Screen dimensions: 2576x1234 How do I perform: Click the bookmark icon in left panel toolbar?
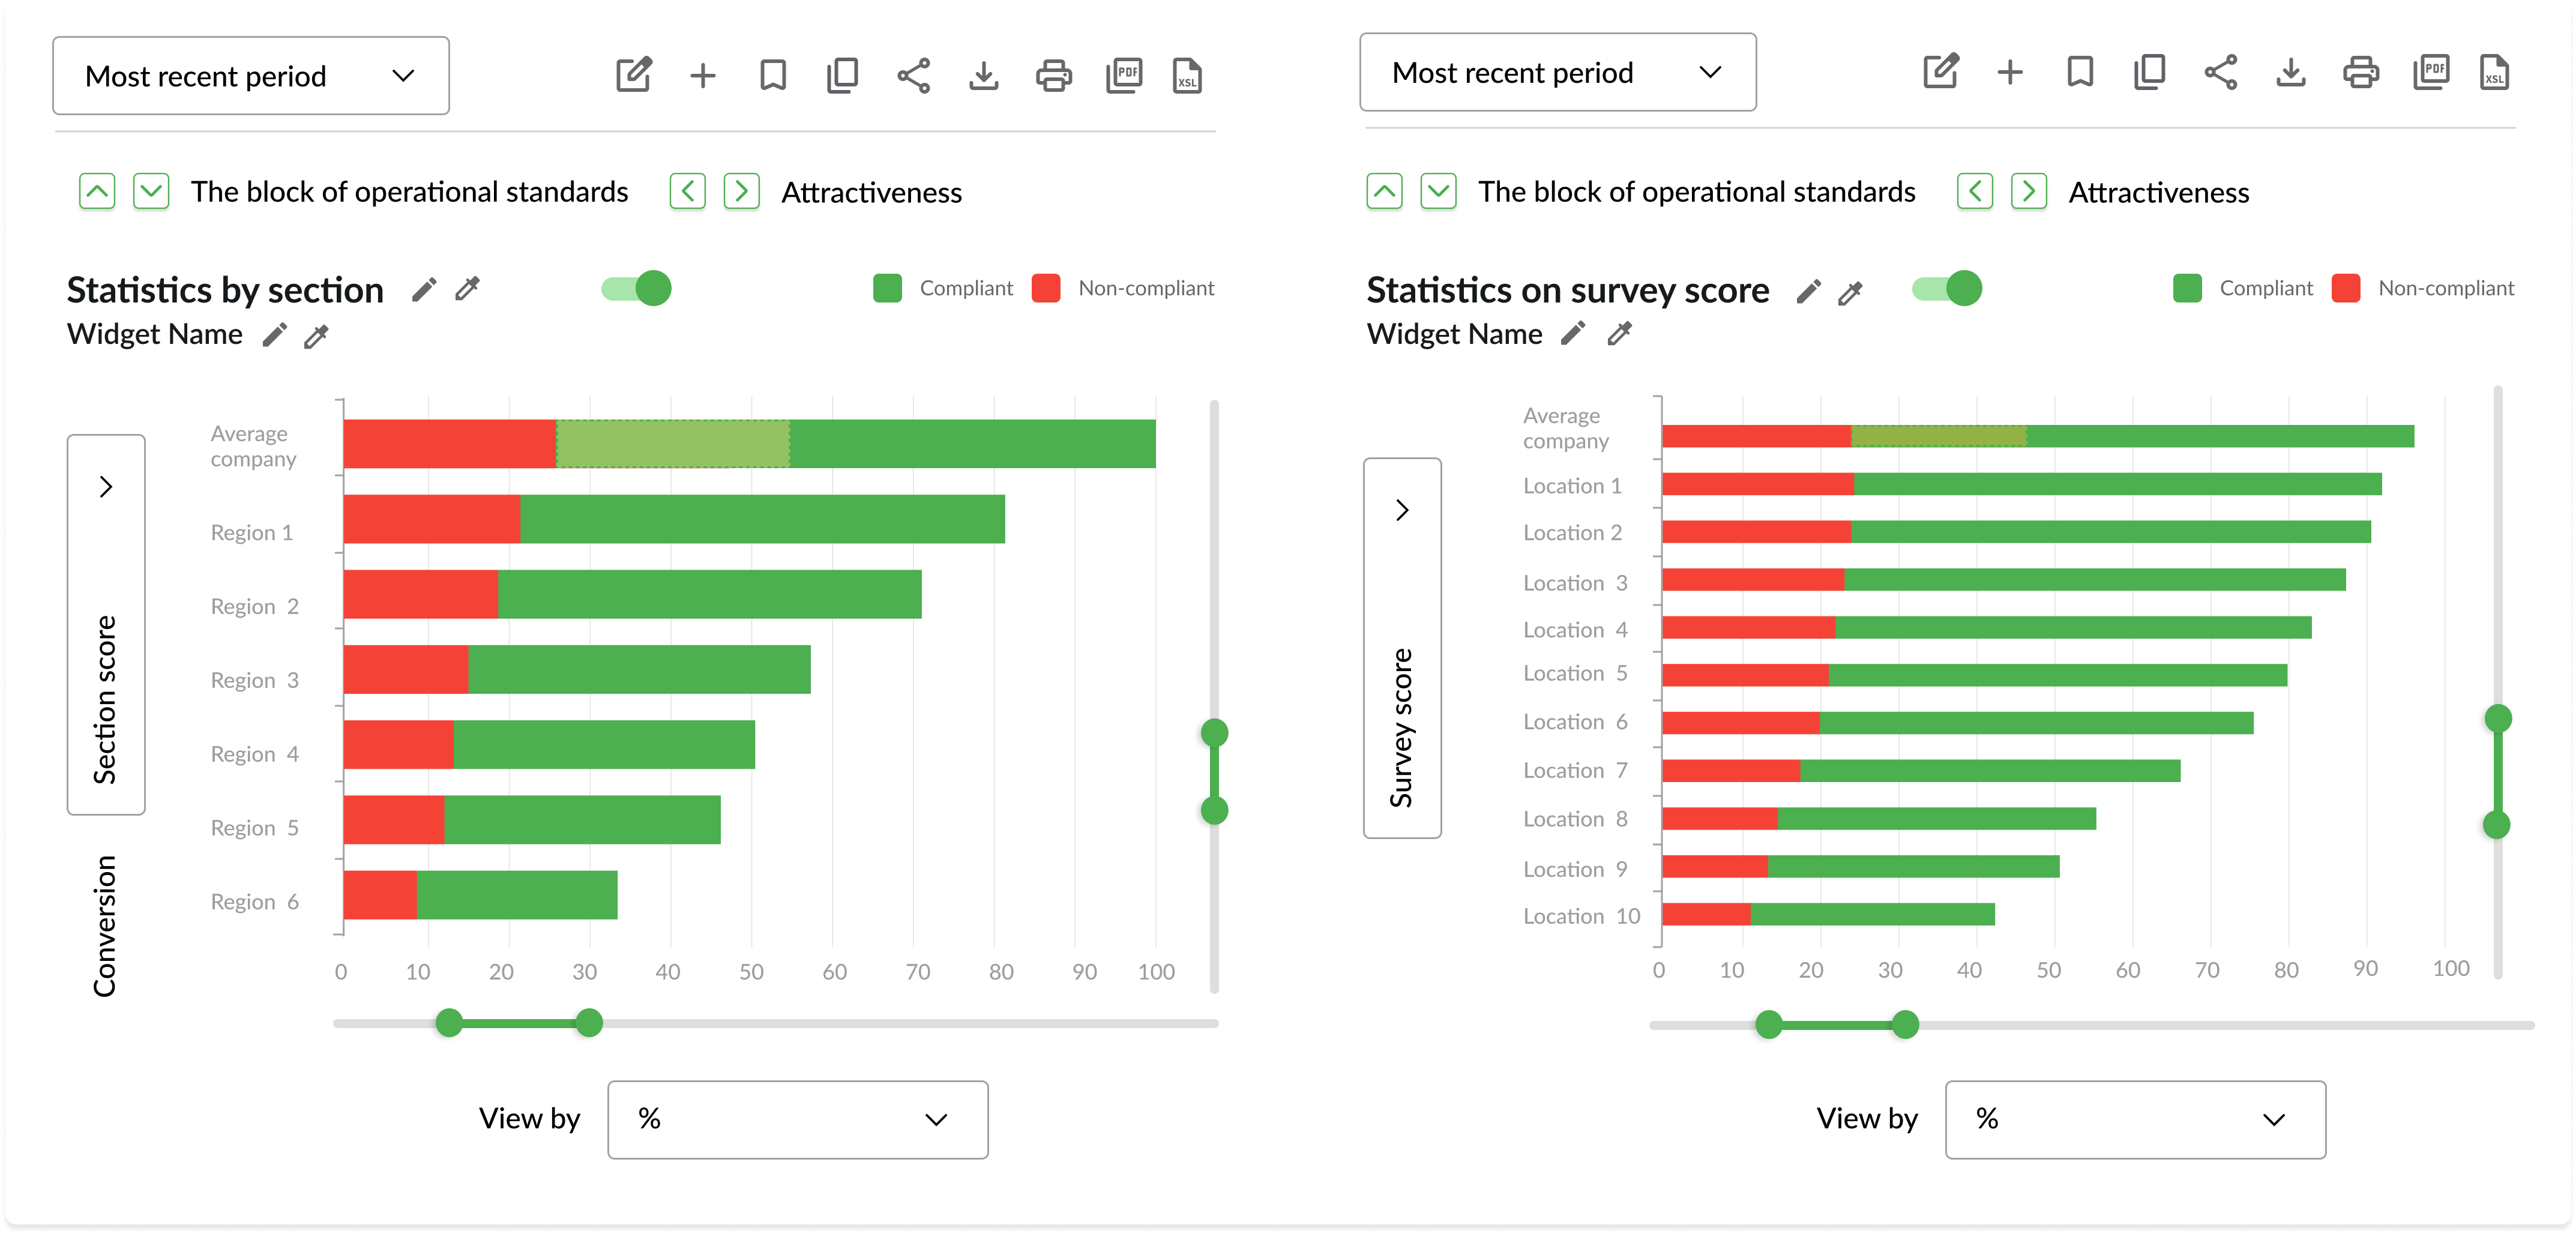tap(773, 76)
